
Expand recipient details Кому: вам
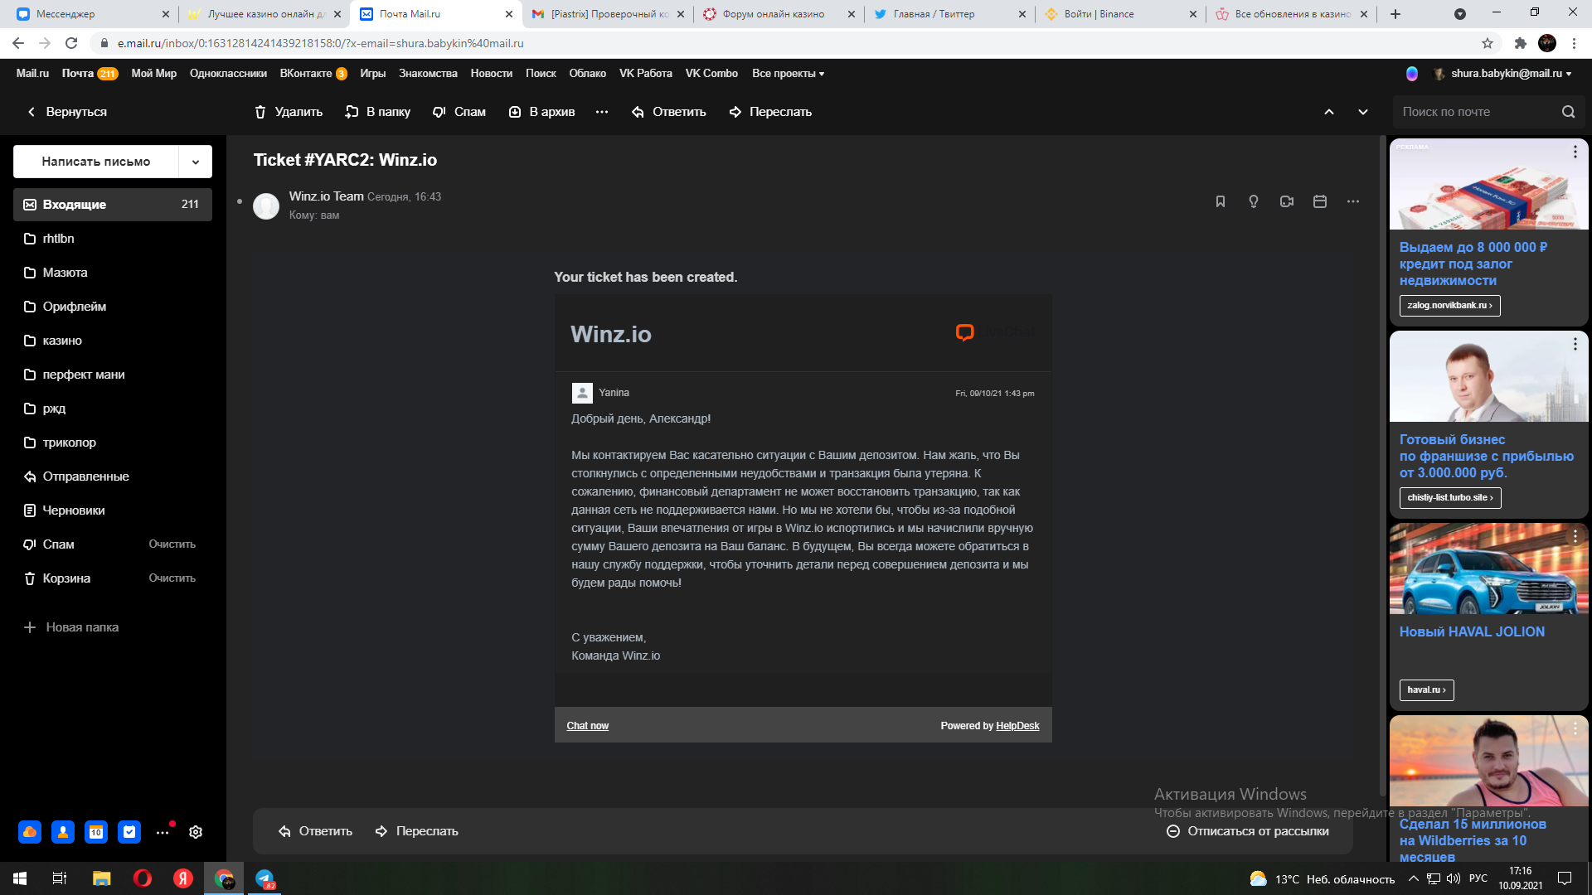(314, 215)
